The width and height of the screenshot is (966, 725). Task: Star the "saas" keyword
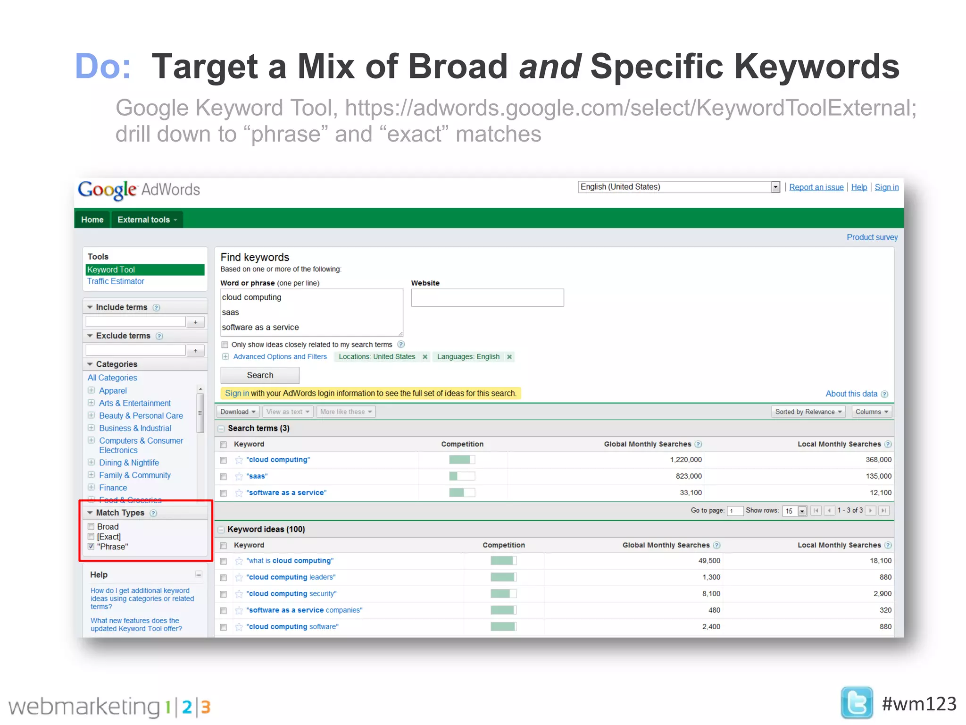(x=239, y=476)
